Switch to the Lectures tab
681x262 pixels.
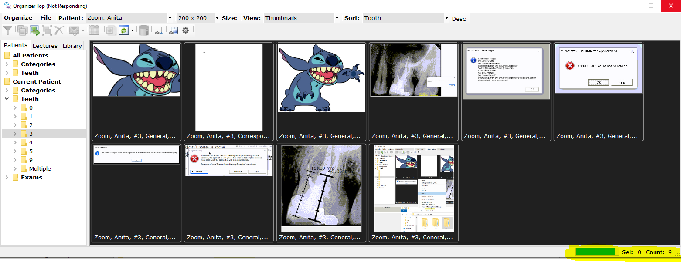coord(45,46)
